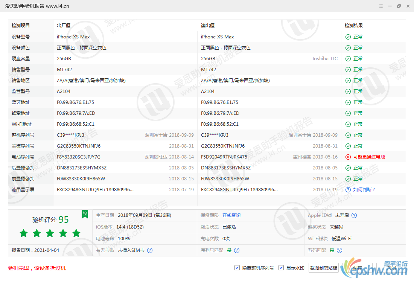Click 读出值 column header
This screenshot has height=282, width=414.
point(207,26)
